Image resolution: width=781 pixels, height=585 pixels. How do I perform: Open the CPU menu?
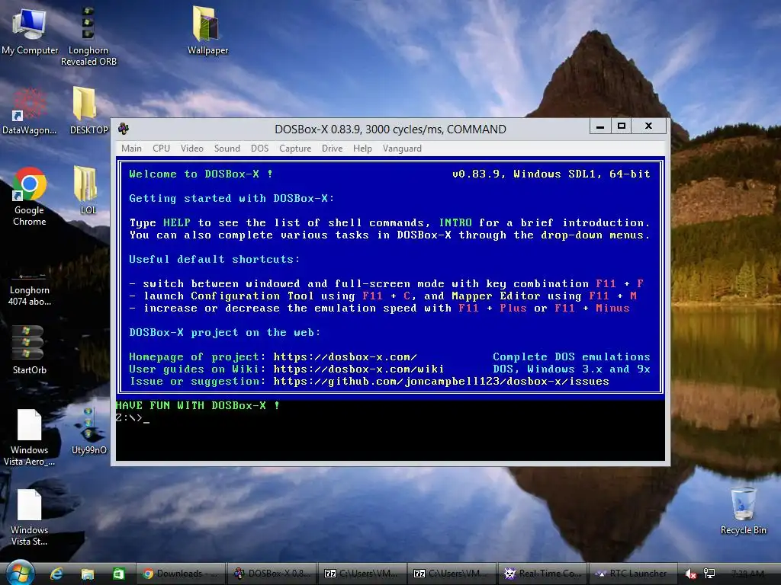[x=162, y=149]
